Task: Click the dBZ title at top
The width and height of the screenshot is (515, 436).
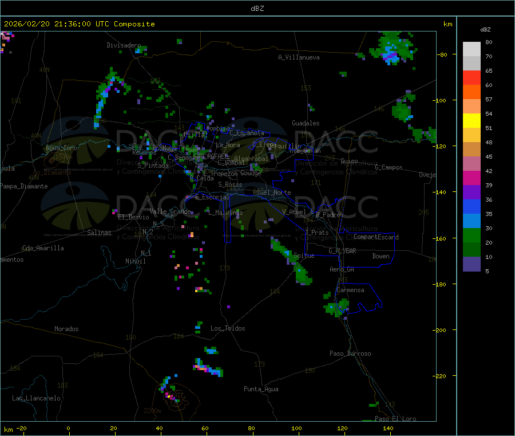Action: [x=257, y=9]
